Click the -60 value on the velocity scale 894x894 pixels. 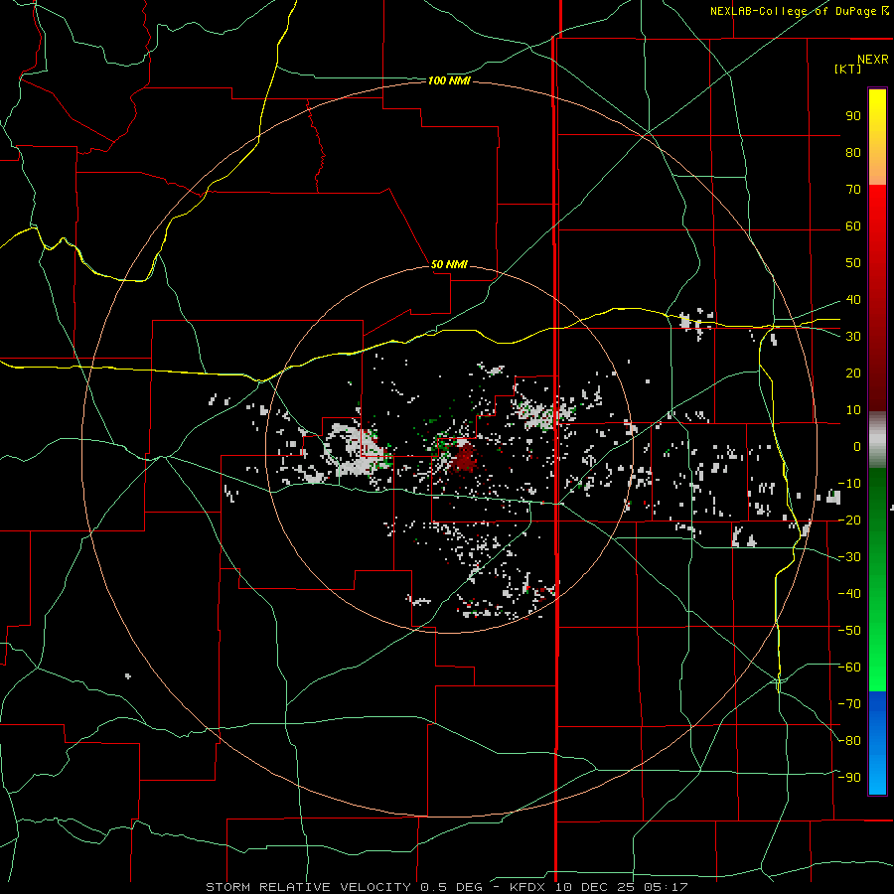(849, 668)
